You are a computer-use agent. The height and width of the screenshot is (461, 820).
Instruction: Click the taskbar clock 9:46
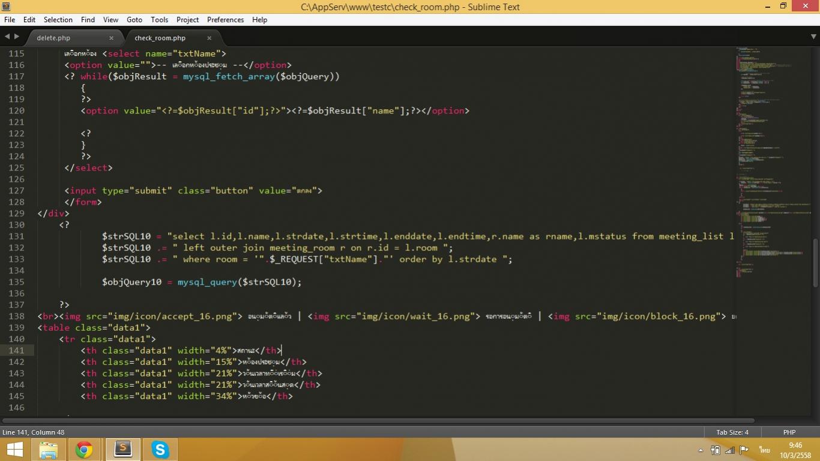[795, 445]
